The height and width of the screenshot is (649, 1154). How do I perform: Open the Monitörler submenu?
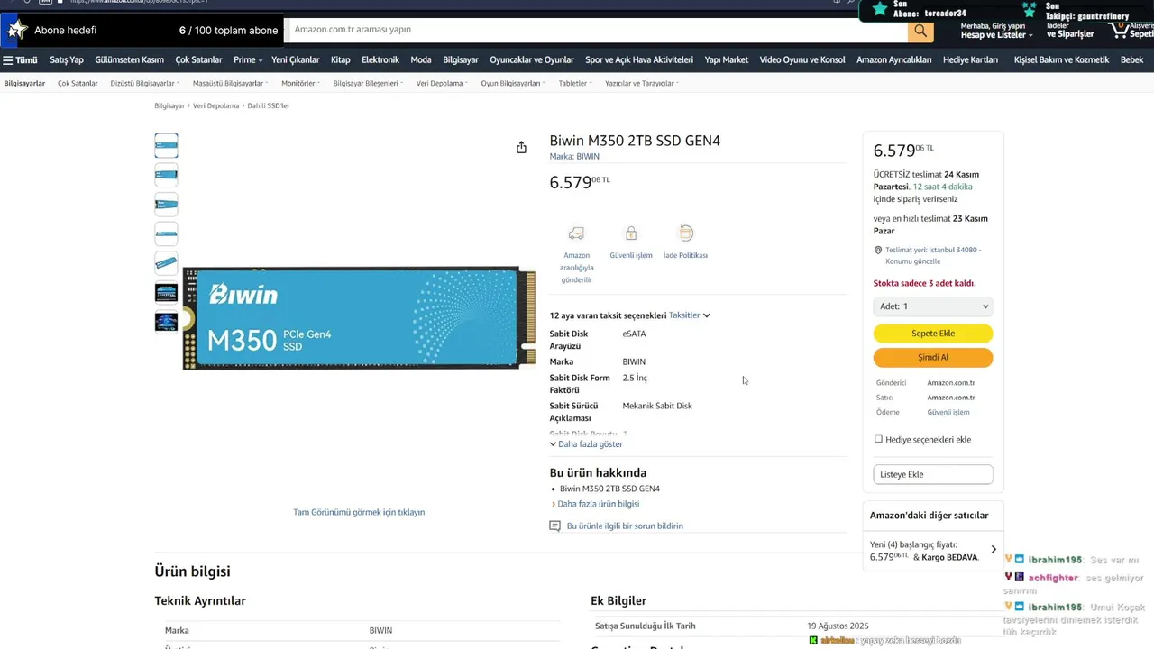(300, 83)
